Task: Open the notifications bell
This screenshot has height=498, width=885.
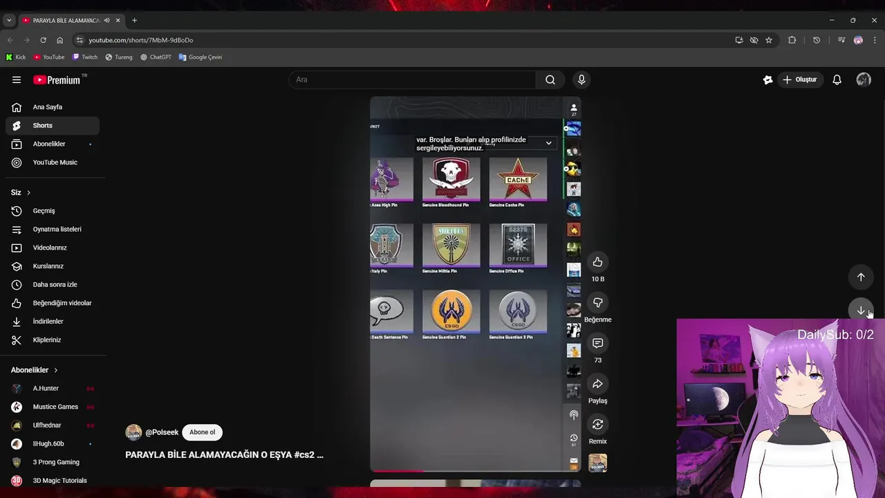Action: pos(837,80)
